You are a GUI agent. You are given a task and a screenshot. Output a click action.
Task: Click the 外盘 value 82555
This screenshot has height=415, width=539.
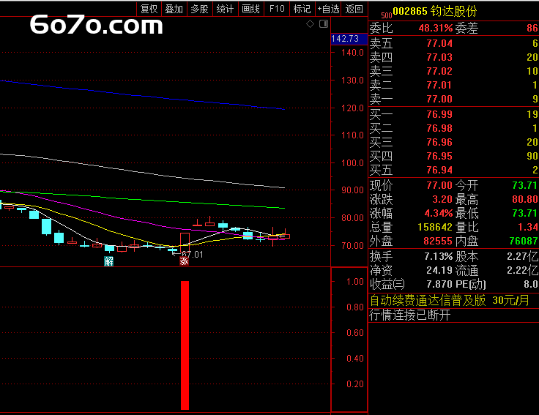click(x=438, y=241)
